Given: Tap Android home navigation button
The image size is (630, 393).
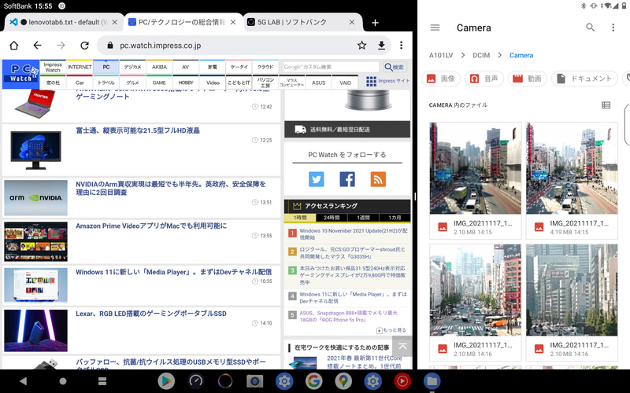Looking at the screenshot, I should click(x=63, y=381).
